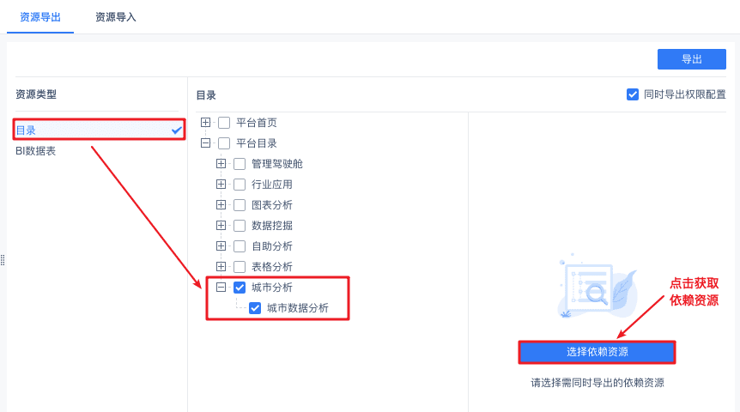
Task: Expand the 数据挖掘 node
Action: [221, 226]
